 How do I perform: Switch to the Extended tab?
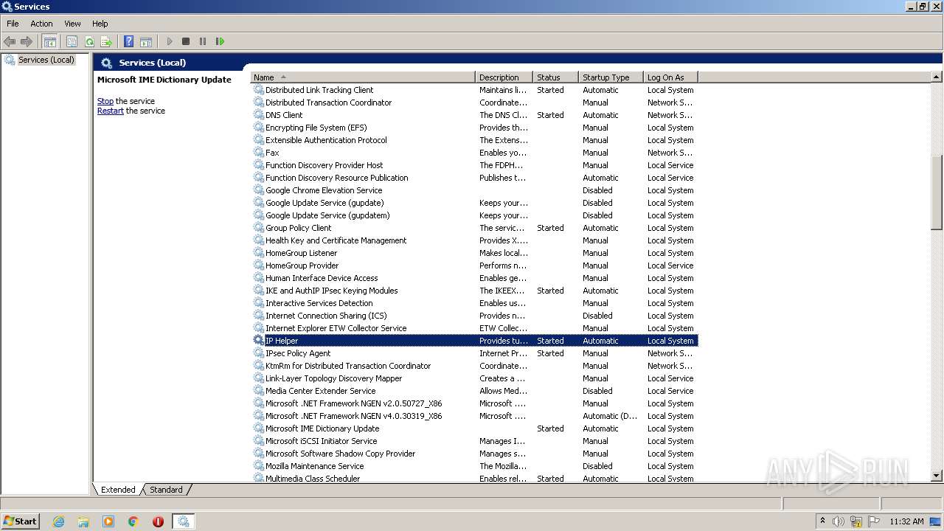(x=118, y=490)
